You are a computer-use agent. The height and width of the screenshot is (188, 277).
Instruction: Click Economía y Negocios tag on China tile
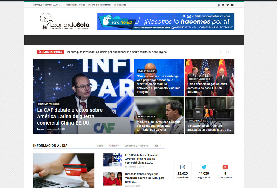point(199,79)
